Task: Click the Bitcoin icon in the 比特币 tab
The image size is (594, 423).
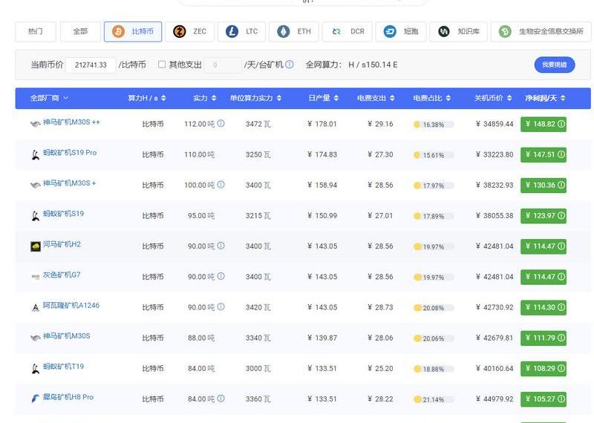Action: (118, 31)
